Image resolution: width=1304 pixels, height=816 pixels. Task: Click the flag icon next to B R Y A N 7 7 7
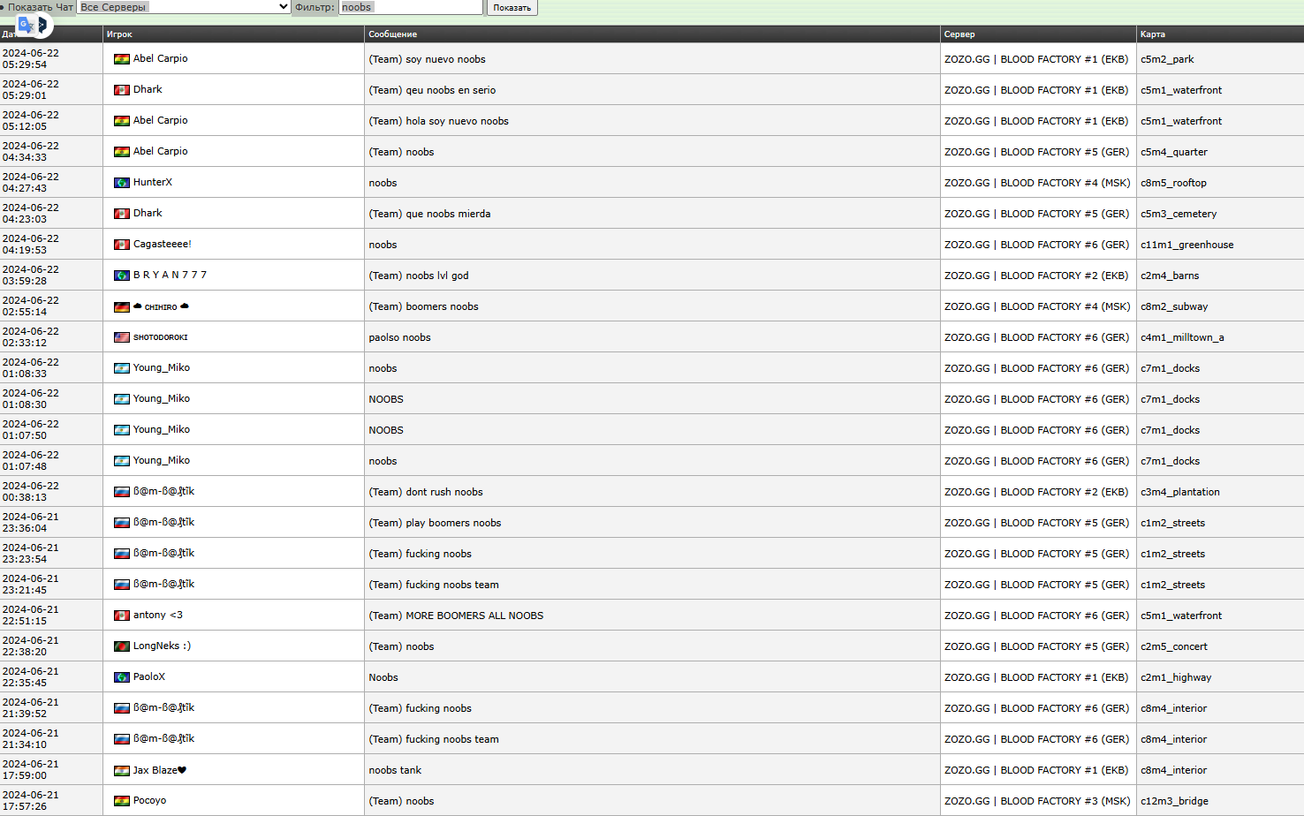coord(122,276)
